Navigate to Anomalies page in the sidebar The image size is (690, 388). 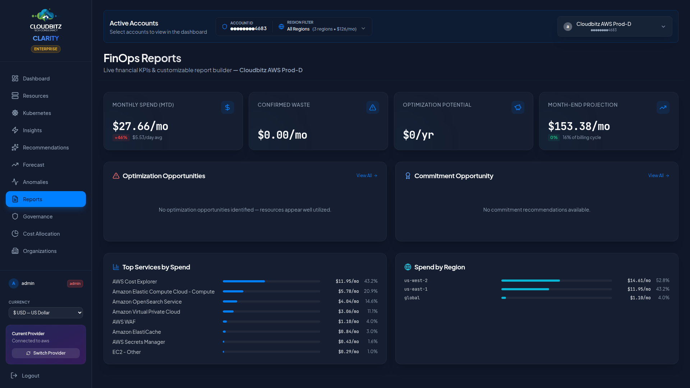tap(35, 182)
